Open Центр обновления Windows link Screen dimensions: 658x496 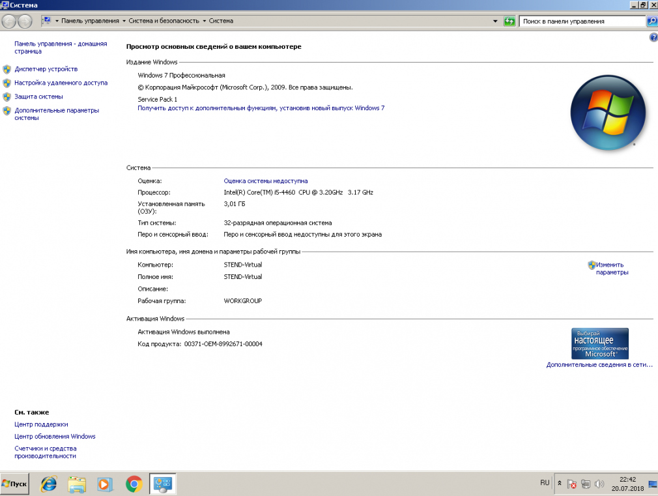(x=55, y=437)
